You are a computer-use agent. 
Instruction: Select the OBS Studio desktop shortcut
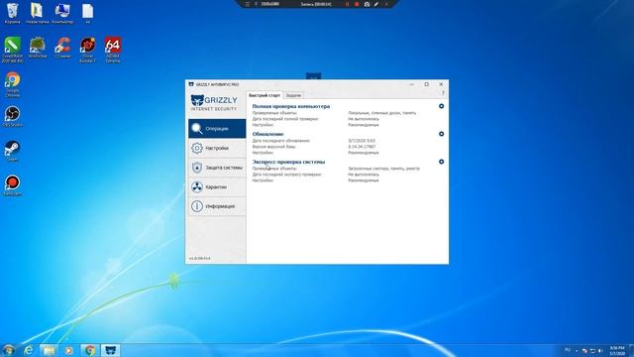pos(12,117)
